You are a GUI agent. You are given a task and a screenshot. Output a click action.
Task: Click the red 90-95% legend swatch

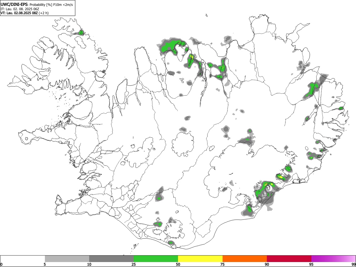click(x=289, y=259)
